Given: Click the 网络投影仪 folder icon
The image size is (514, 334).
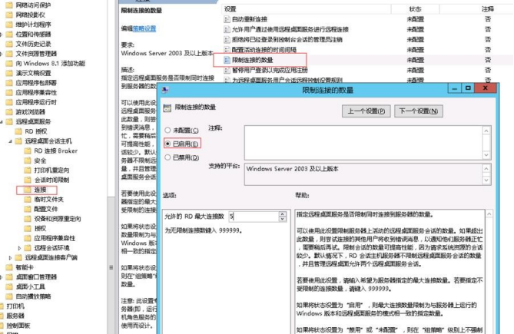Looking at the screenshot, I should 9,15.
